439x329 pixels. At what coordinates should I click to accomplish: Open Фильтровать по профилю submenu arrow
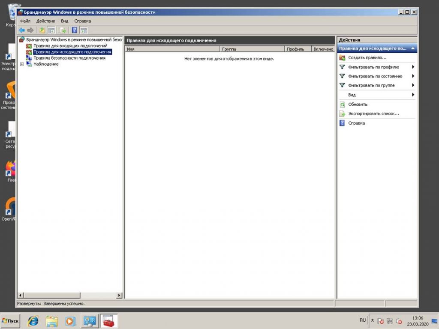point(413,67)
